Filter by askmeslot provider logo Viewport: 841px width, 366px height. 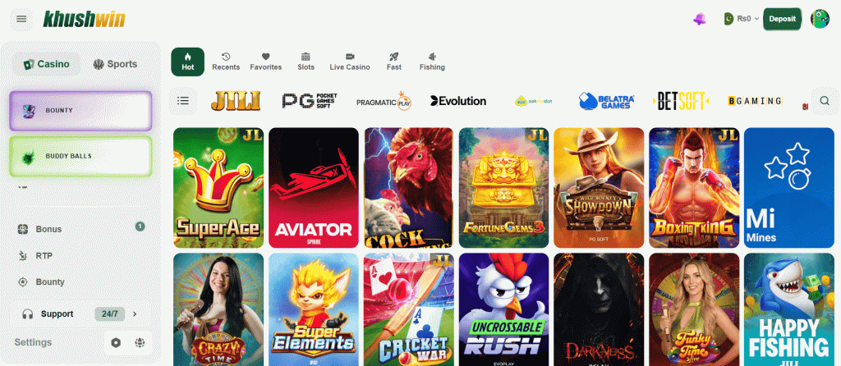[x=533, y=101]
